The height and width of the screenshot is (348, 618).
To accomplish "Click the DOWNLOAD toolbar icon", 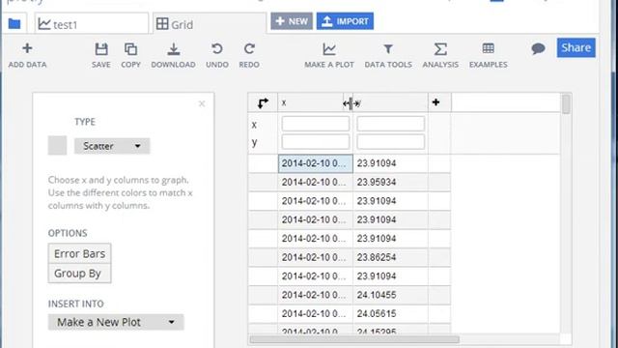I will (x=173, y=56).
